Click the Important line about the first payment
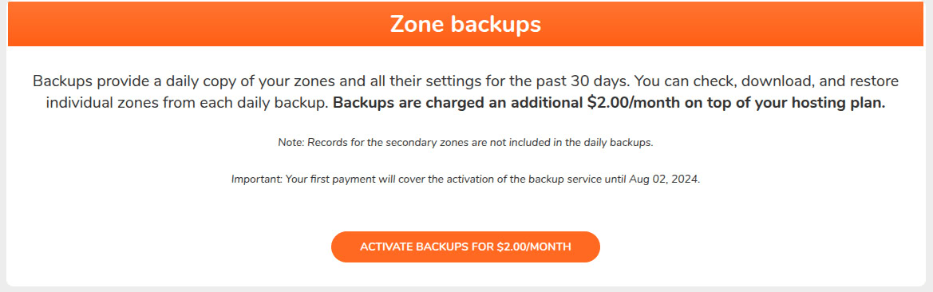The width and height of the screenshot is (933, 292). coord(465,179)
